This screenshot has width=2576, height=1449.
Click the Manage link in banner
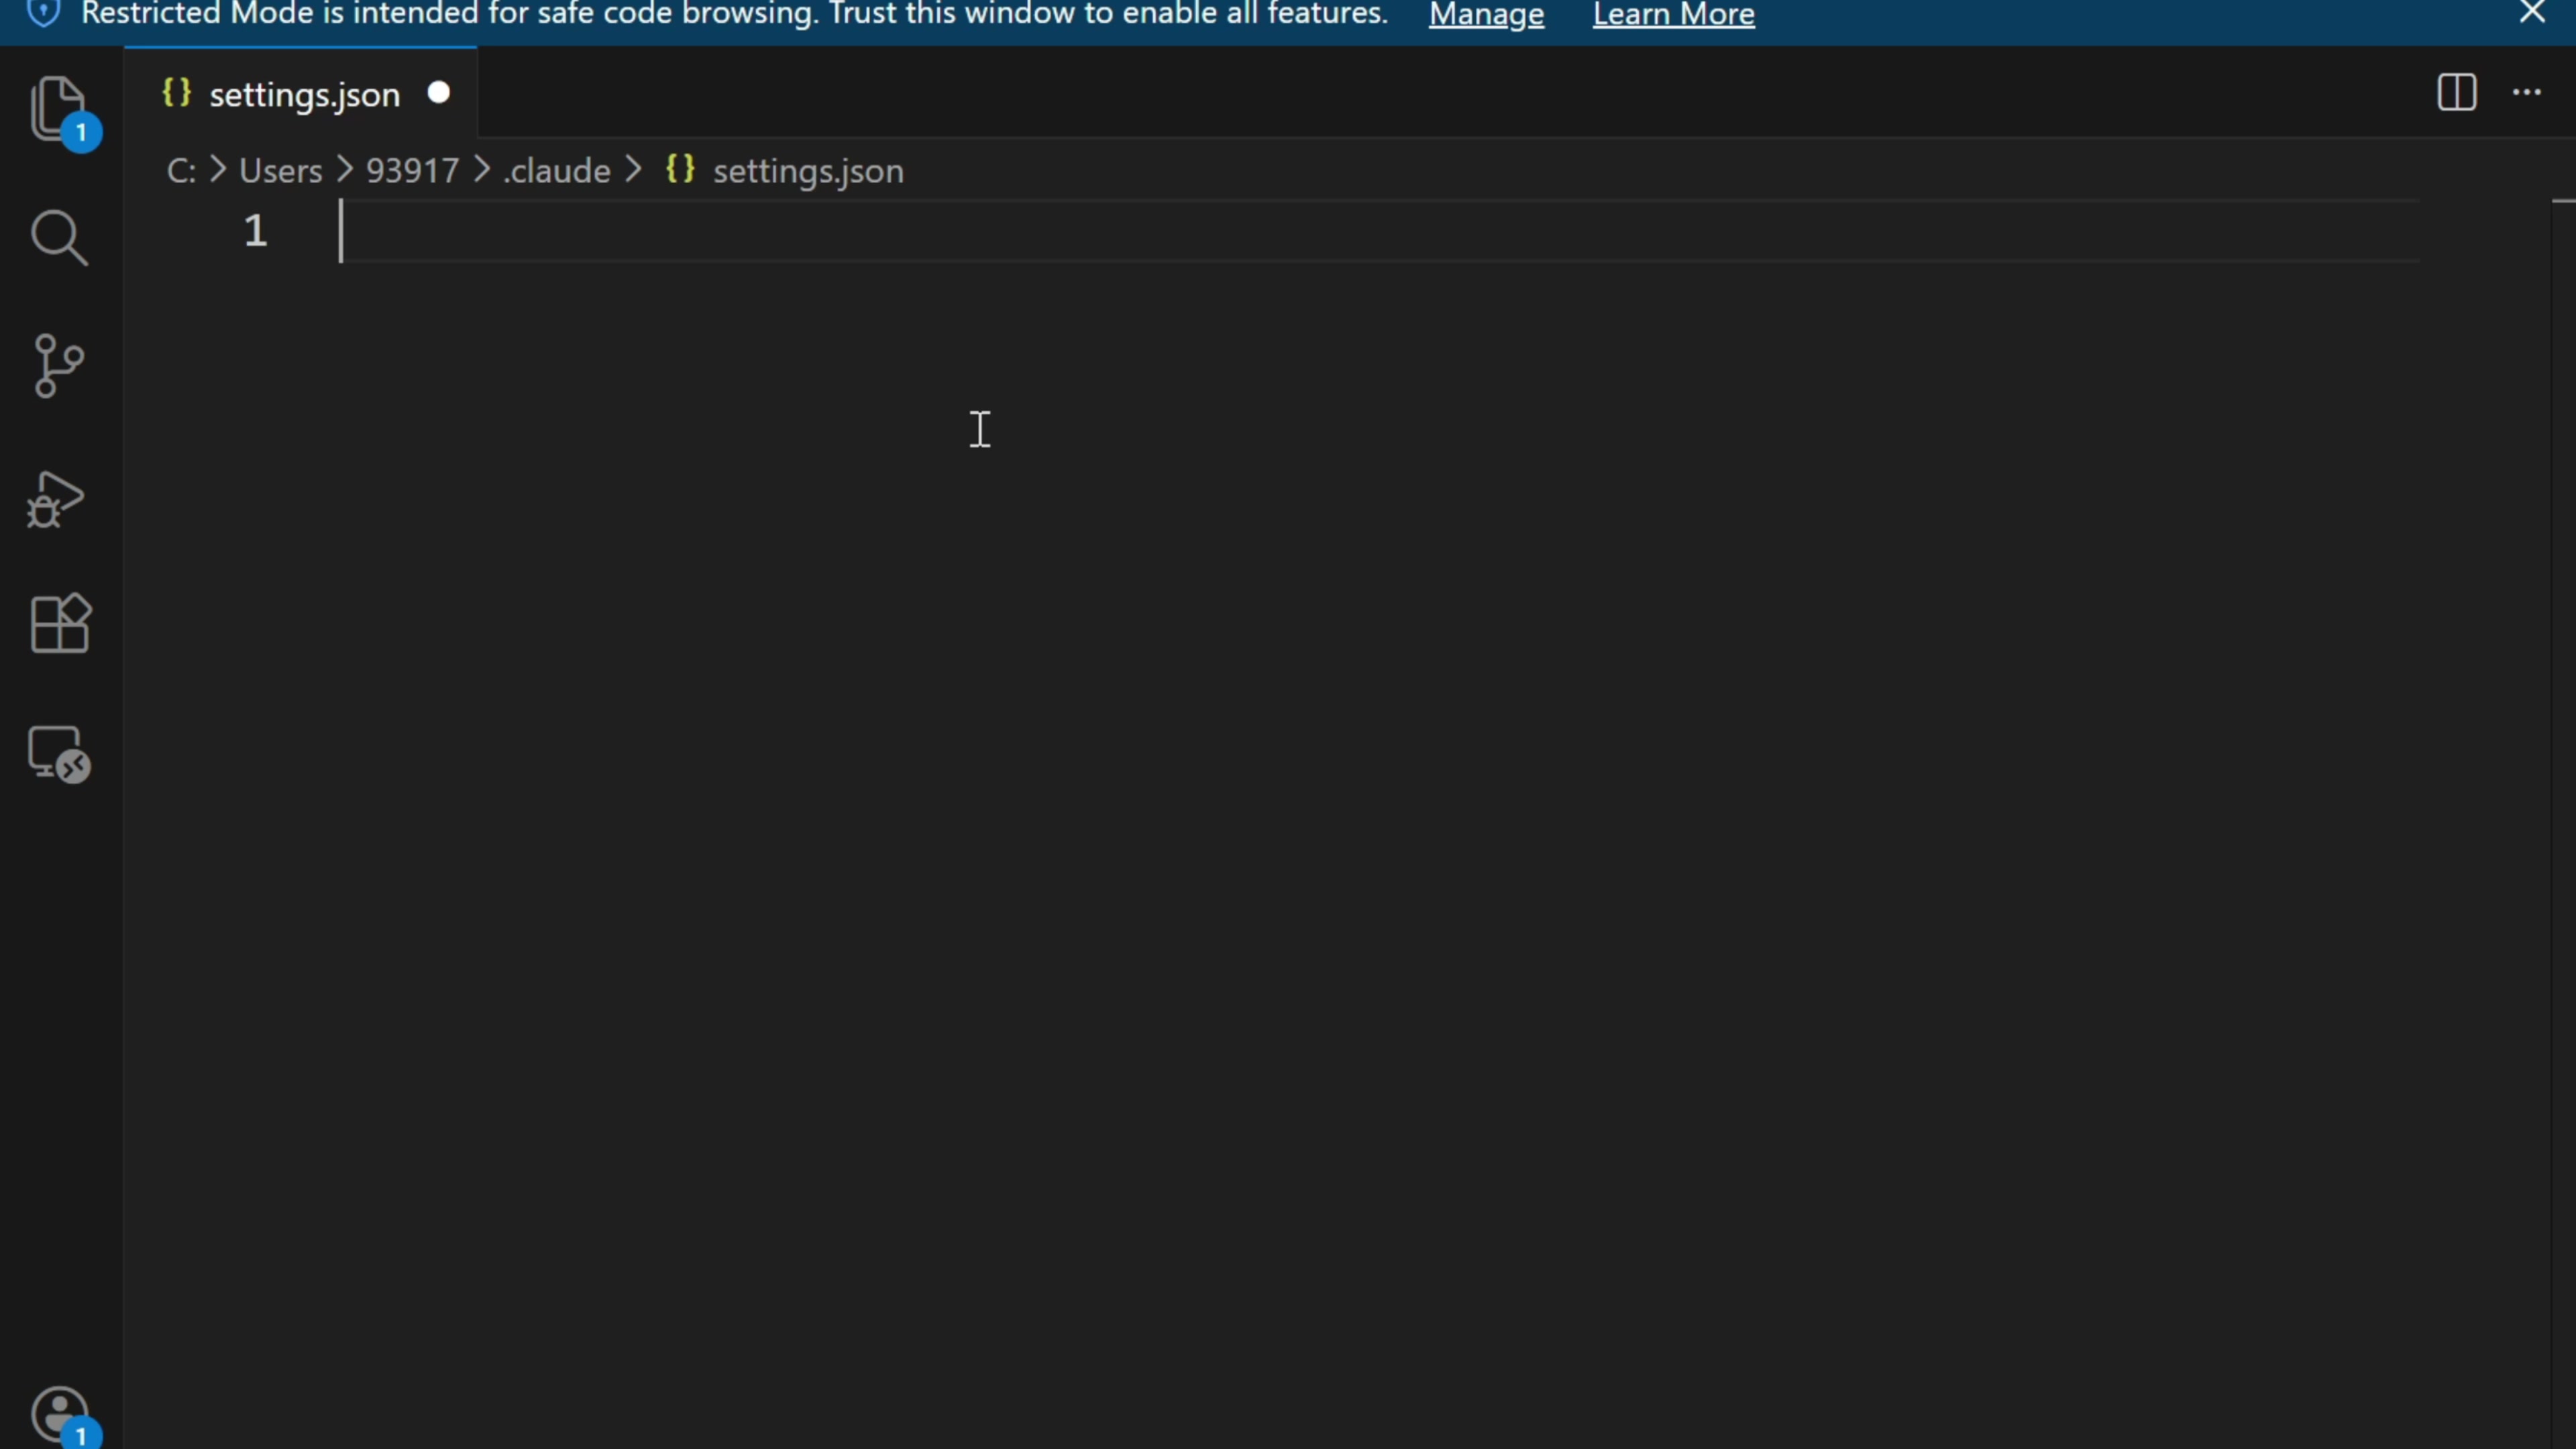point(1486,15)
